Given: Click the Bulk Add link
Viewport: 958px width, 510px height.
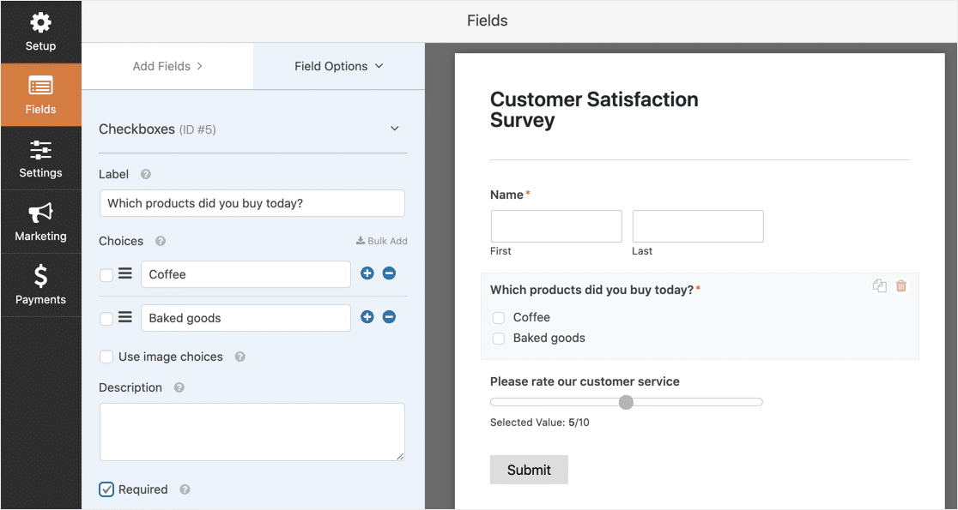Looking at the screenshot, I should tap(382, 241).
